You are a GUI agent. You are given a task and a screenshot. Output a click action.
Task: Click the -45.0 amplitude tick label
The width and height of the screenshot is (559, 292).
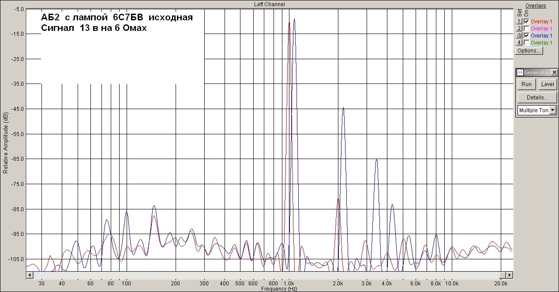coord(19,109)
